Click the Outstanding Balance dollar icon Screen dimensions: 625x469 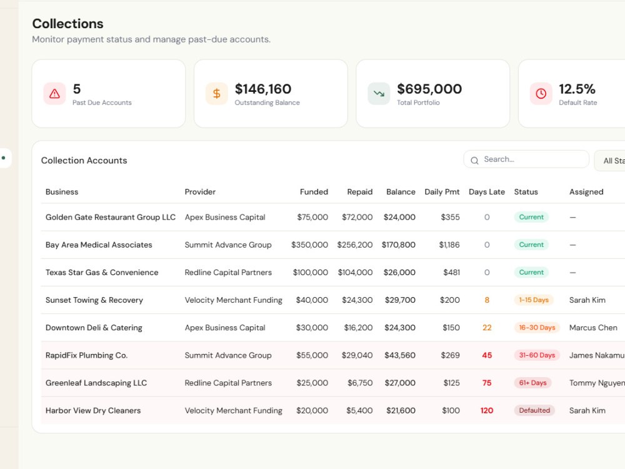(x=216, y=94)
